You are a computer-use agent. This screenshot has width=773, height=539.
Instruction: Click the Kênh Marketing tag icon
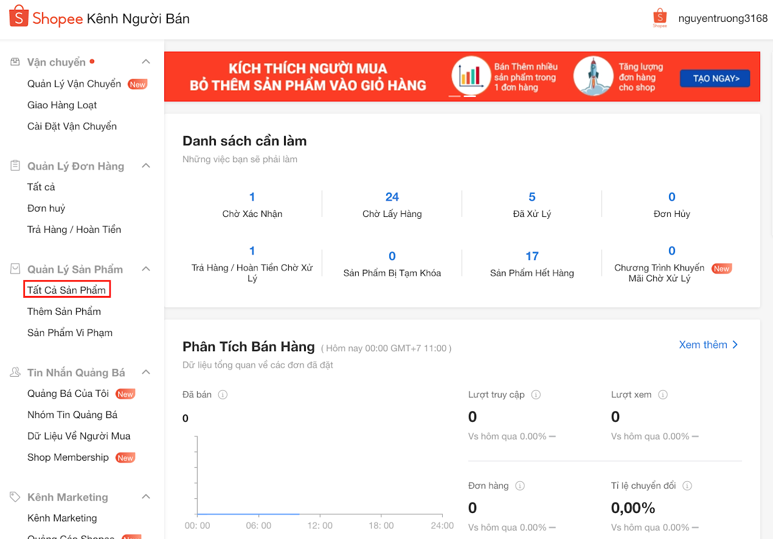(15, 497)
